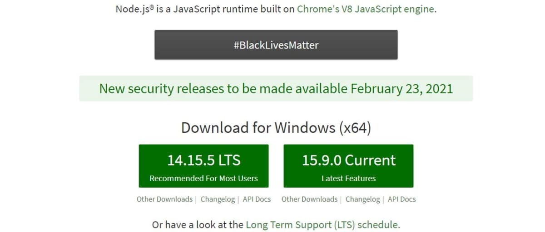Open the Chrome's V8 JavaScript engine link

pos(366,9)
